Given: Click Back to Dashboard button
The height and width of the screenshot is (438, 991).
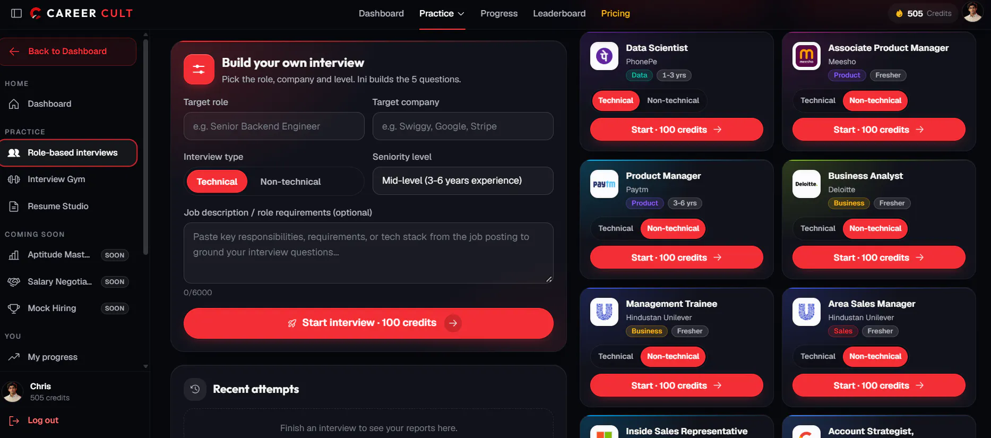Looking at the screenshot, I should pos(68,51).
